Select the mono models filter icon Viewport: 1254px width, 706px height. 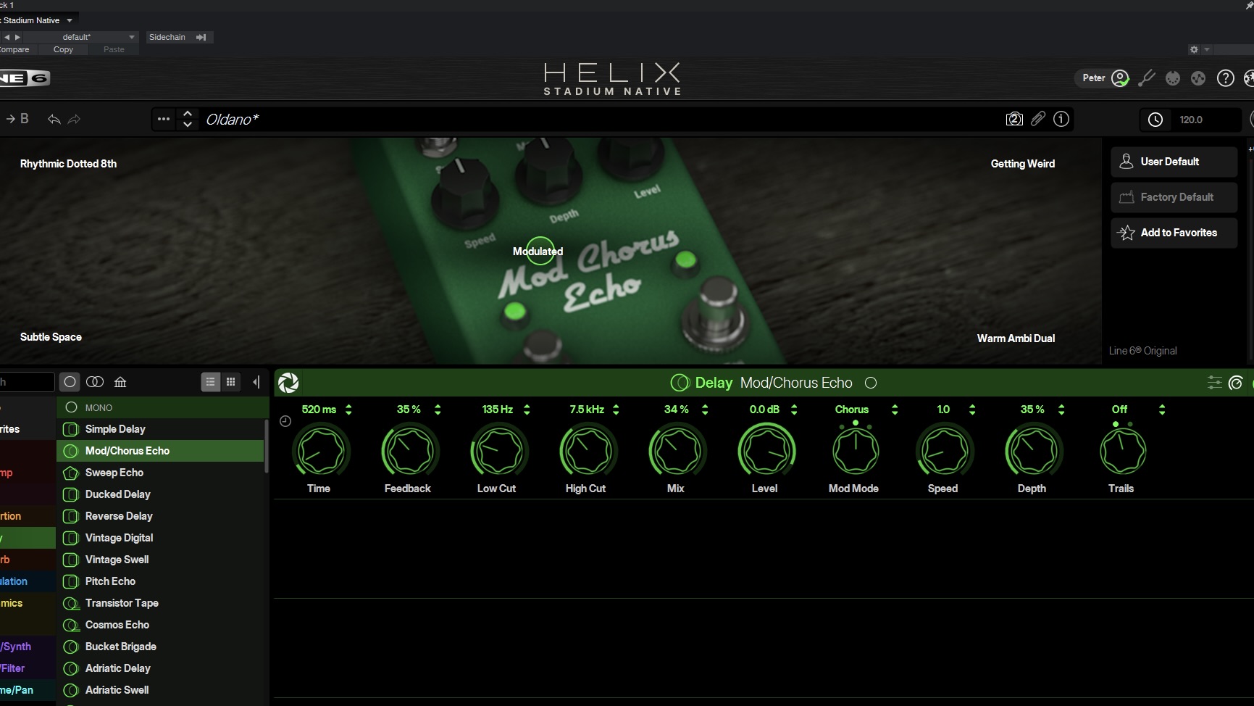70,382
